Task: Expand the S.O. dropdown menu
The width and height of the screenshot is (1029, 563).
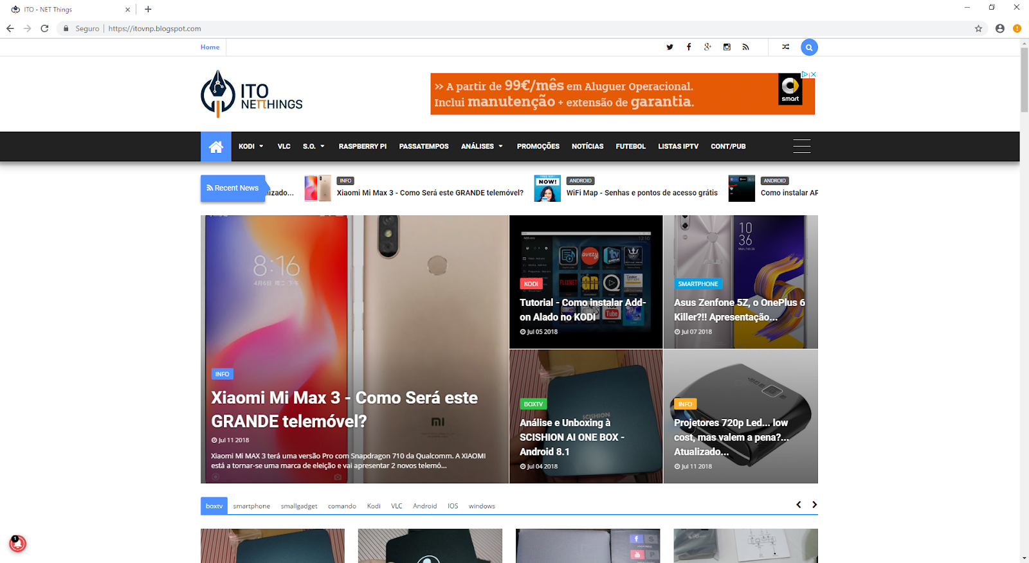Action: (314, 147)
